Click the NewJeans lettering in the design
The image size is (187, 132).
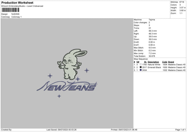point(67,86)
